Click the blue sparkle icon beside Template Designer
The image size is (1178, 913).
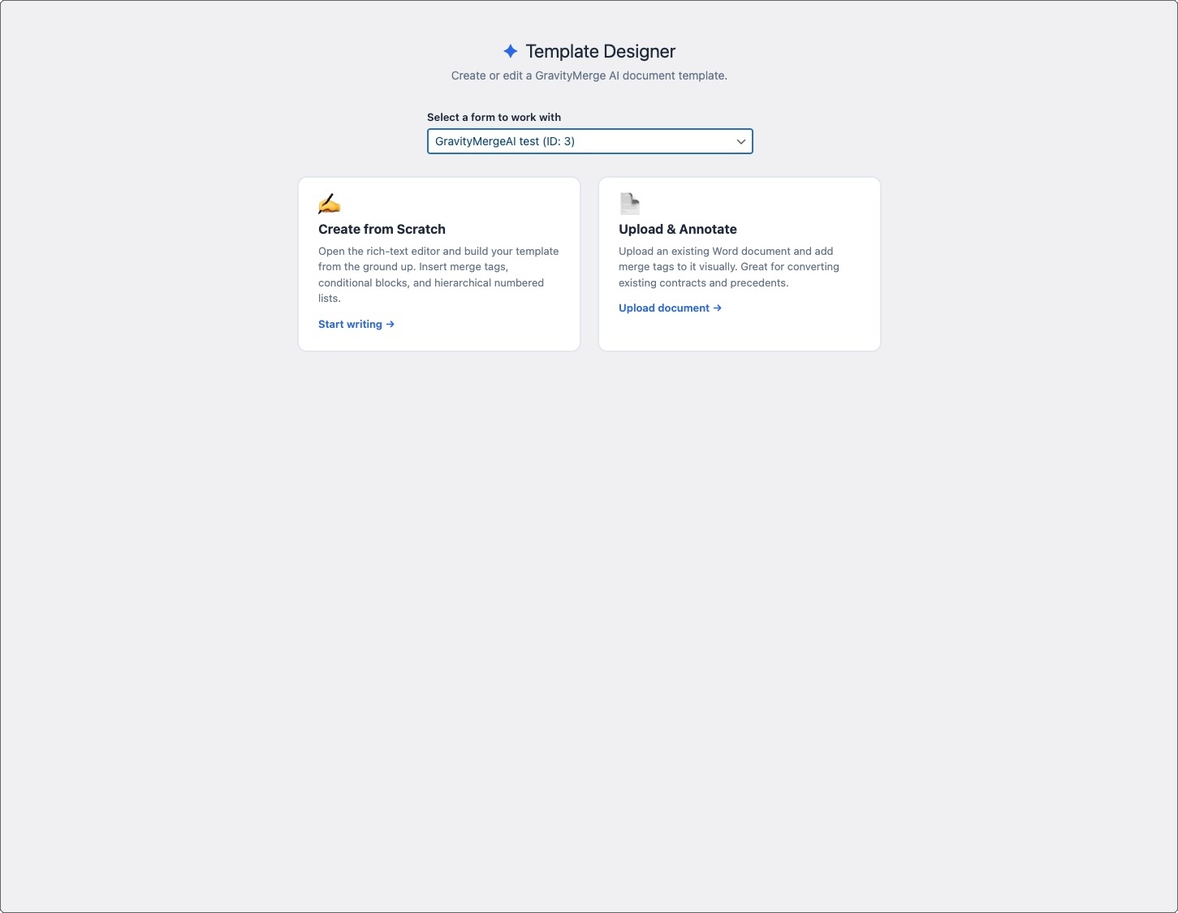(510, 51)
